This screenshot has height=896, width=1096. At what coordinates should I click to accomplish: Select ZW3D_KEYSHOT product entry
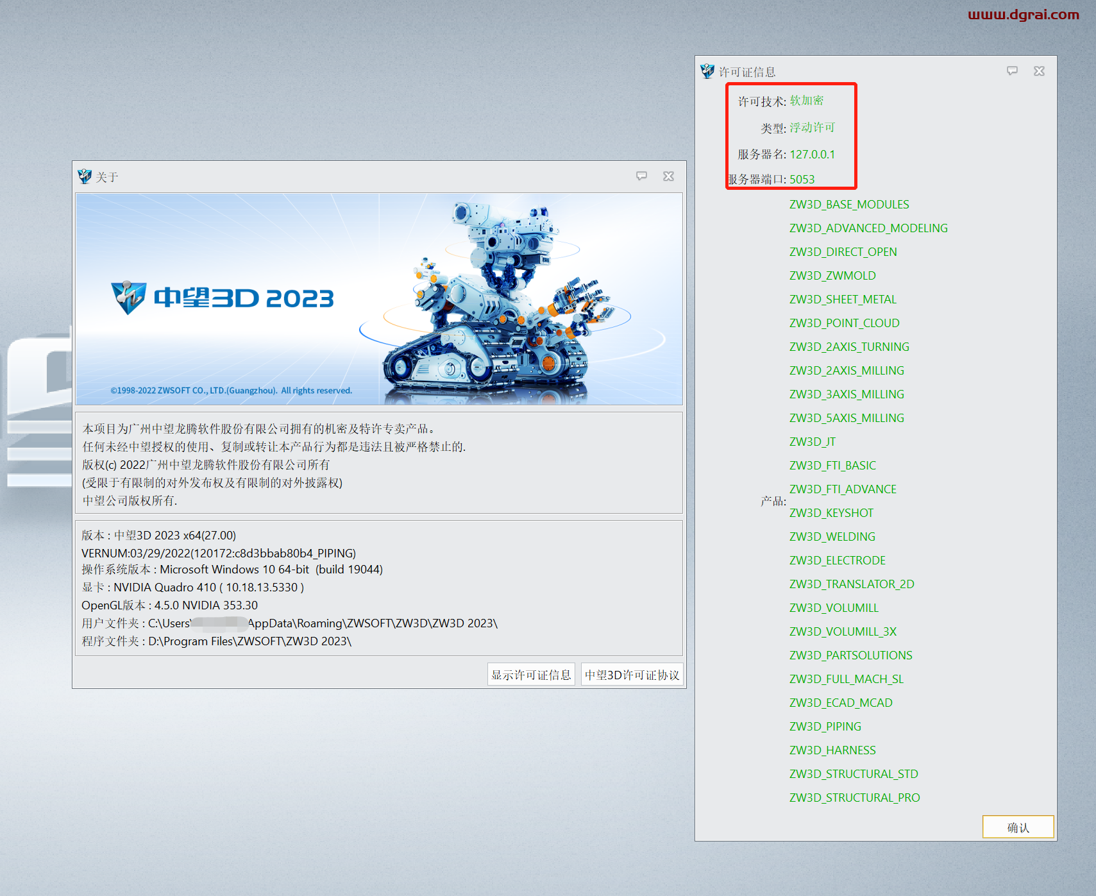(x=831, y=513)
